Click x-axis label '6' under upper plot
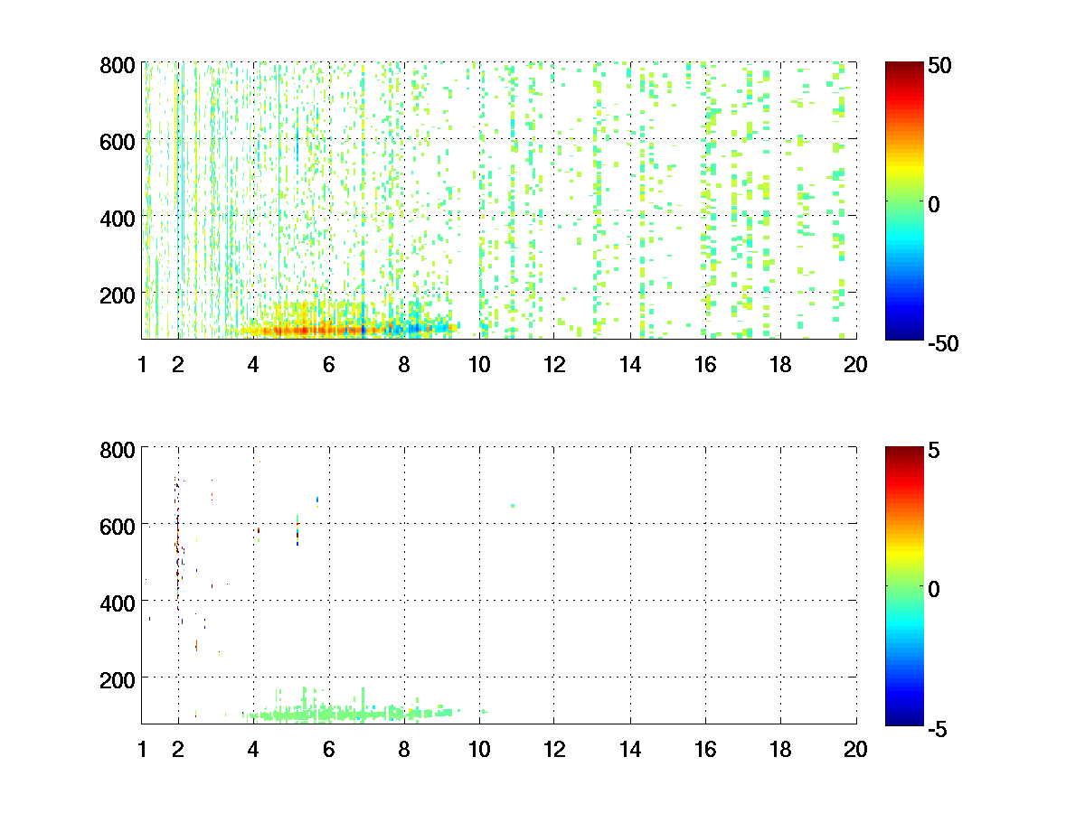Viewport: 1085px width, 813px height. (329, 365)
